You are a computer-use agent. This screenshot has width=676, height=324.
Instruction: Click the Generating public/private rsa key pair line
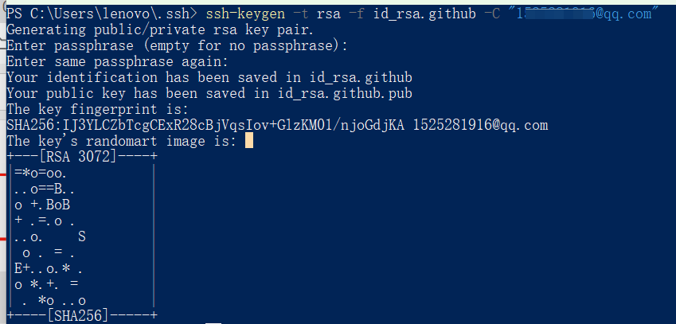click(x=160, y=29)
